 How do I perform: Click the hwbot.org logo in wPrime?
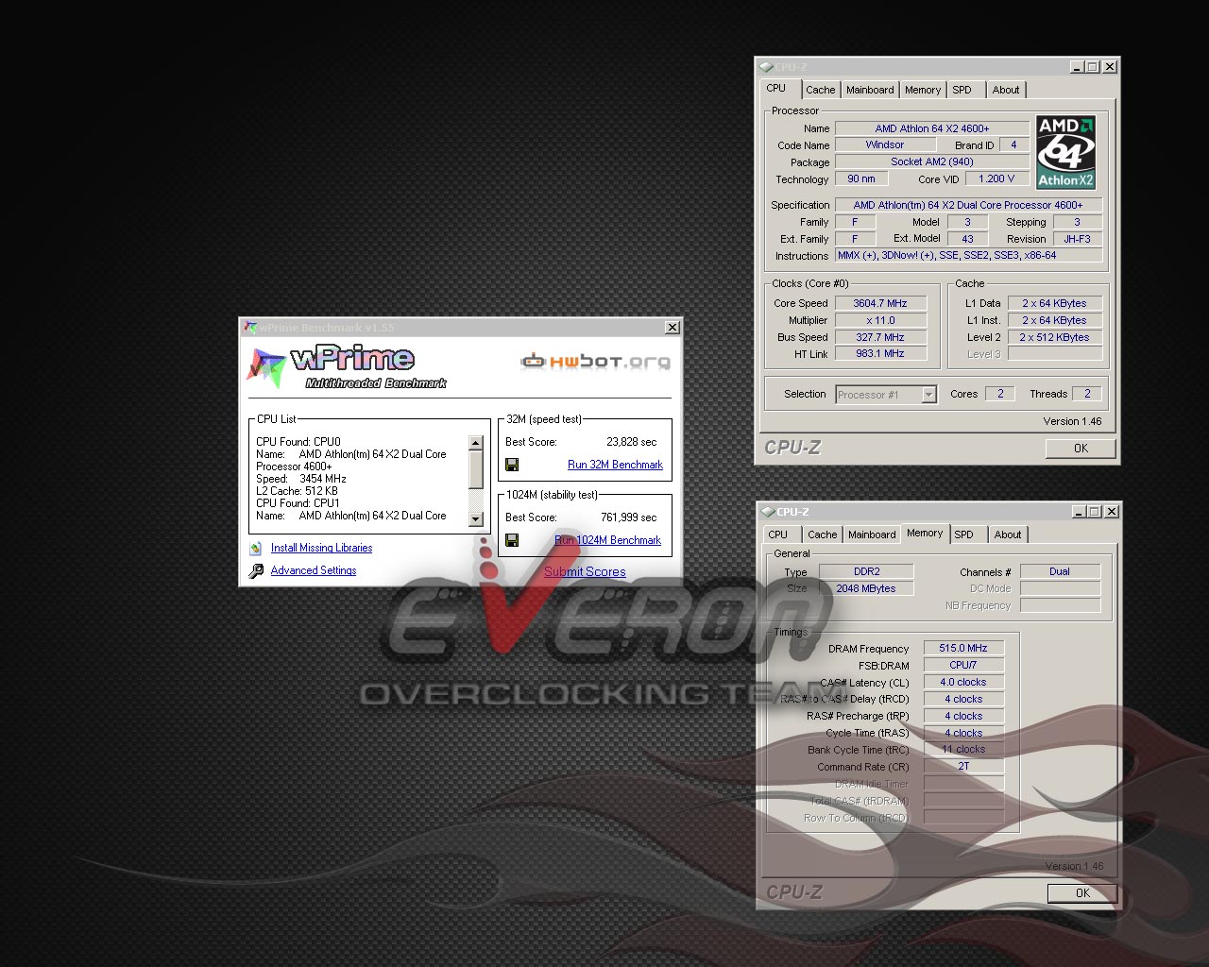pos(596,361)
